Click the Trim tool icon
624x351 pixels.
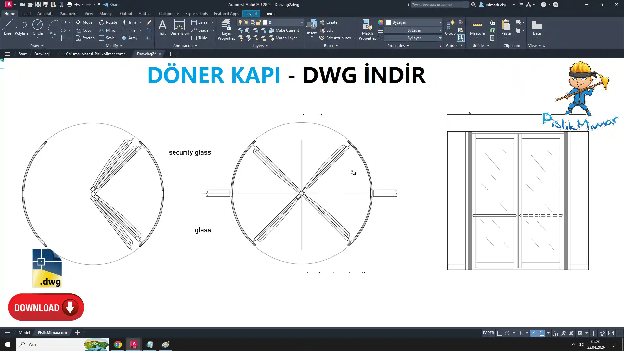click(x=124, y=22)
